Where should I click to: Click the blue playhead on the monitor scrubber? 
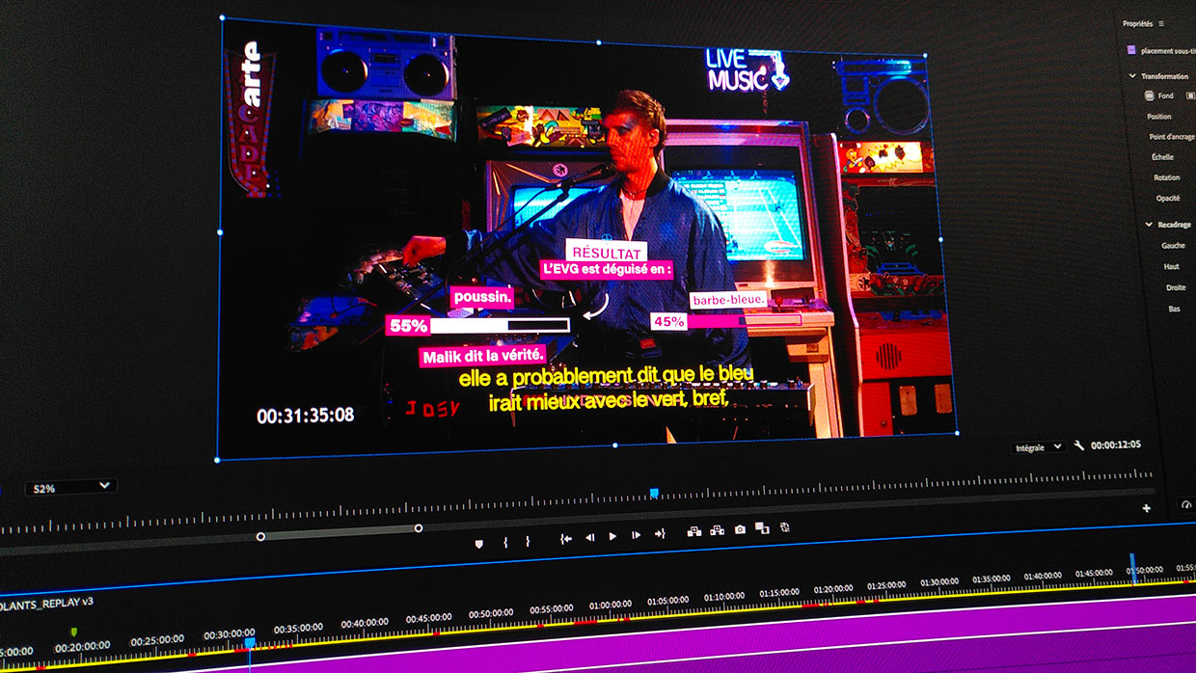pos(654,494)
